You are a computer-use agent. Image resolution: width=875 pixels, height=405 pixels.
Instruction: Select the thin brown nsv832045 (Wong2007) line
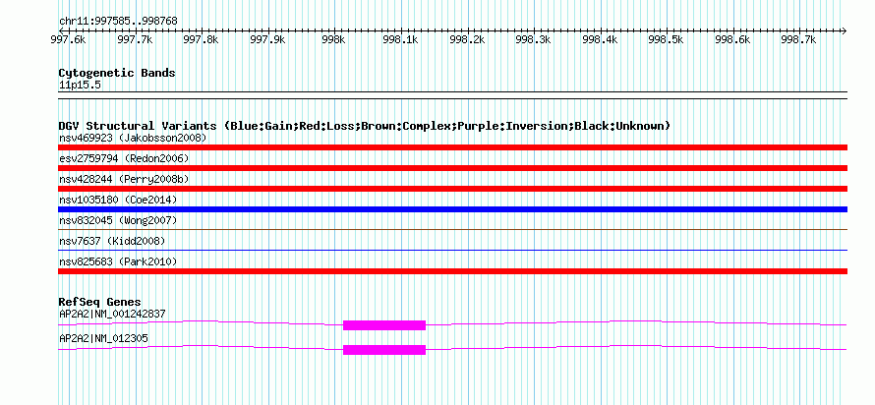coord(452,229)
